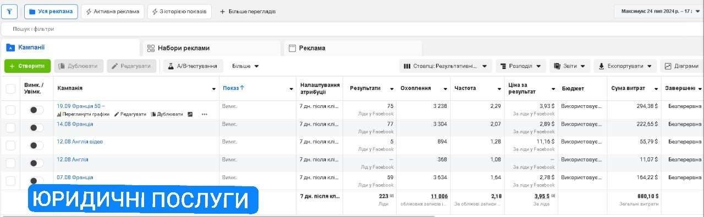Open Кампанія column header dropdown arrow
This screenshot has width=704, height=217.
214,89
